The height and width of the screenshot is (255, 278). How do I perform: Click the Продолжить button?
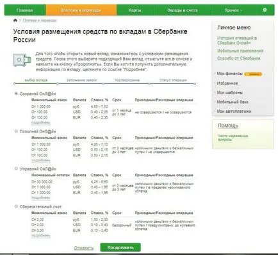point(120,247)
